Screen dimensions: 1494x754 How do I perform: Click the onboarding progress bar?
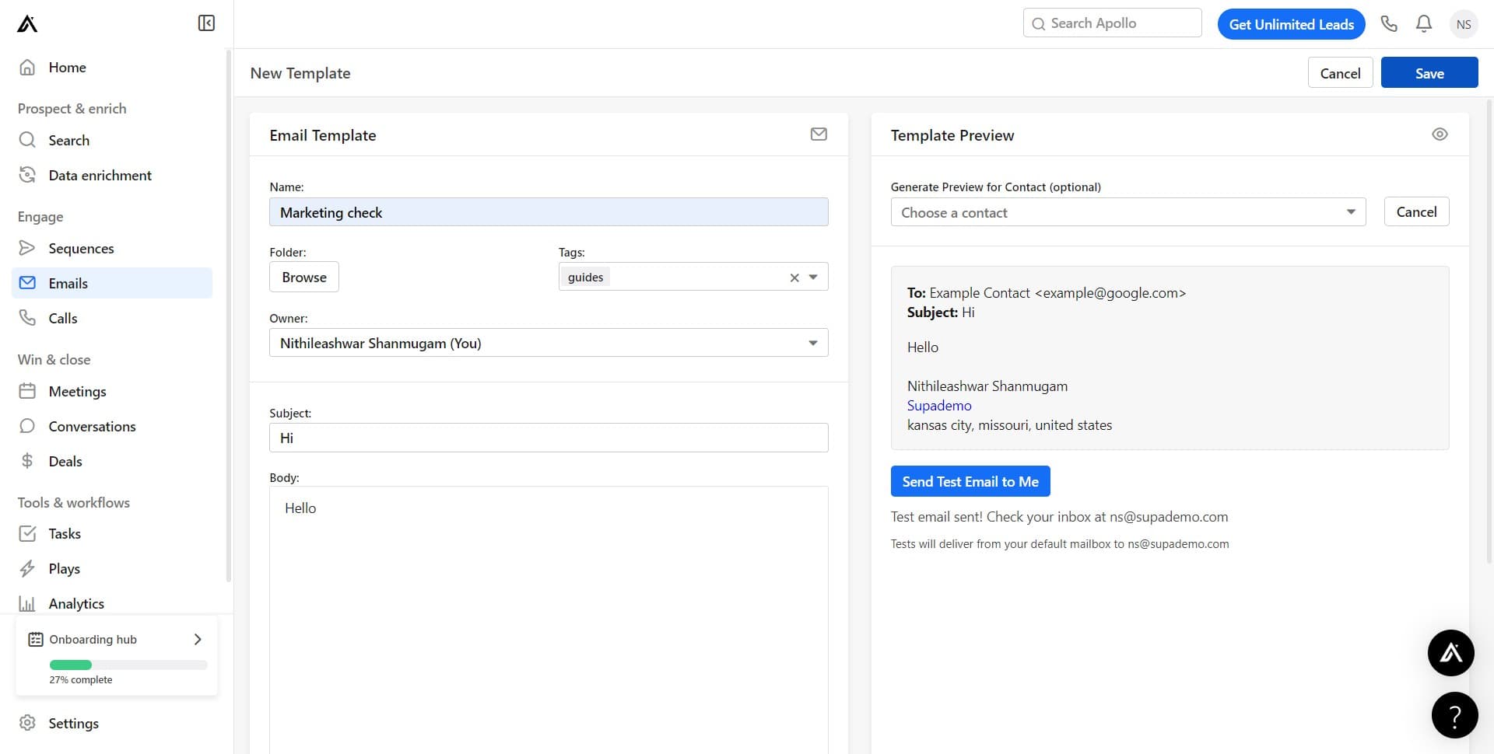[128, 665]
